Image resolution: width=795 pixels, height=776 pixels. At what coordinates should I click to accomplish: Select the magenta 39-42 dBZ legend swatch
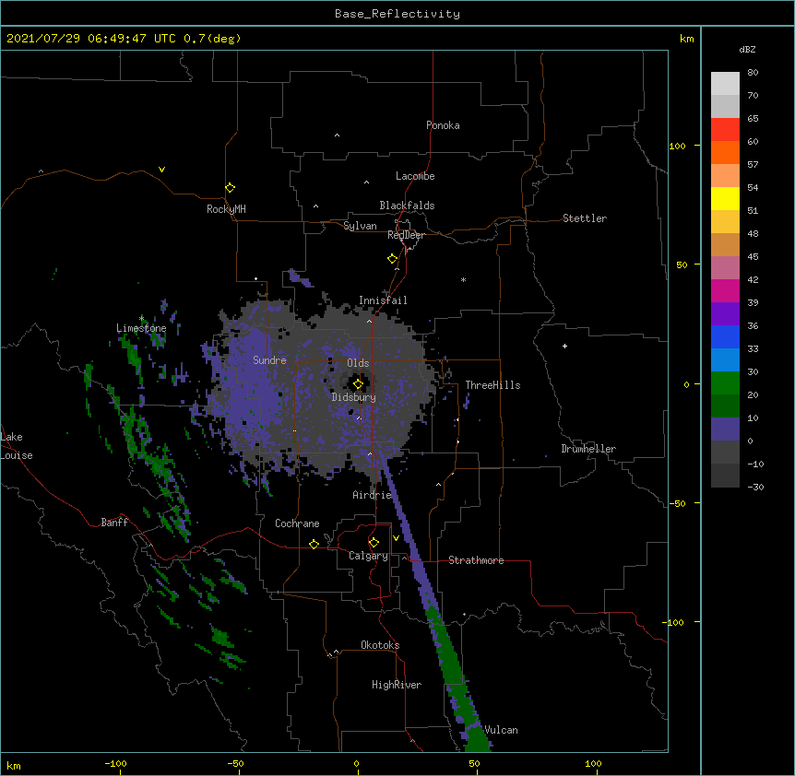coord(725,290)
